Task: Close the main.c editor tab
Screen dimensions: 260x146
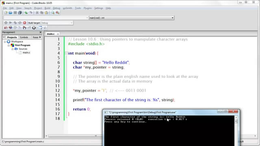Action: point(58,34)
